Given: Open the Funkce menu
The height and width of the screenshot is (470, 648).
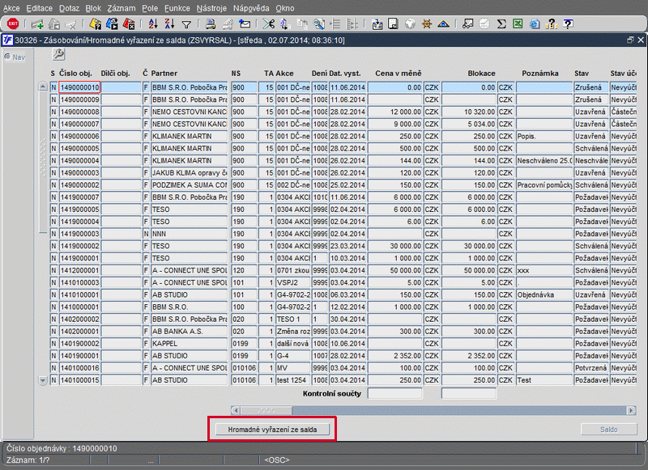Looking at the screenshot, I should [x=177, y=8].
